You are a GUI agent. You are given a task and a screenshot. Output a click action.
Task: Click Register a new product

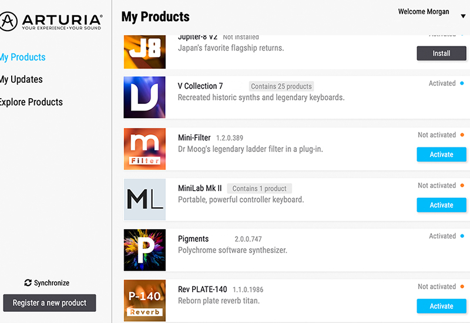click(49, 303)
